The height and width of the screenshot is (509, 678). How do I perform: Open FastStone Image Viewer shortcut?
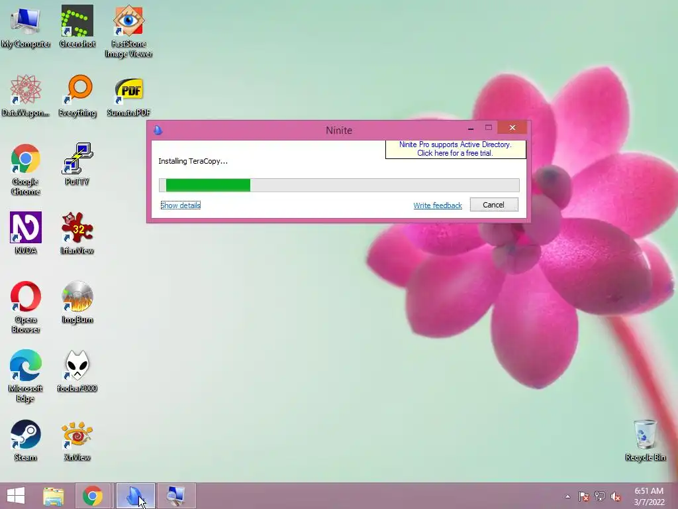(x=128, y=31)
